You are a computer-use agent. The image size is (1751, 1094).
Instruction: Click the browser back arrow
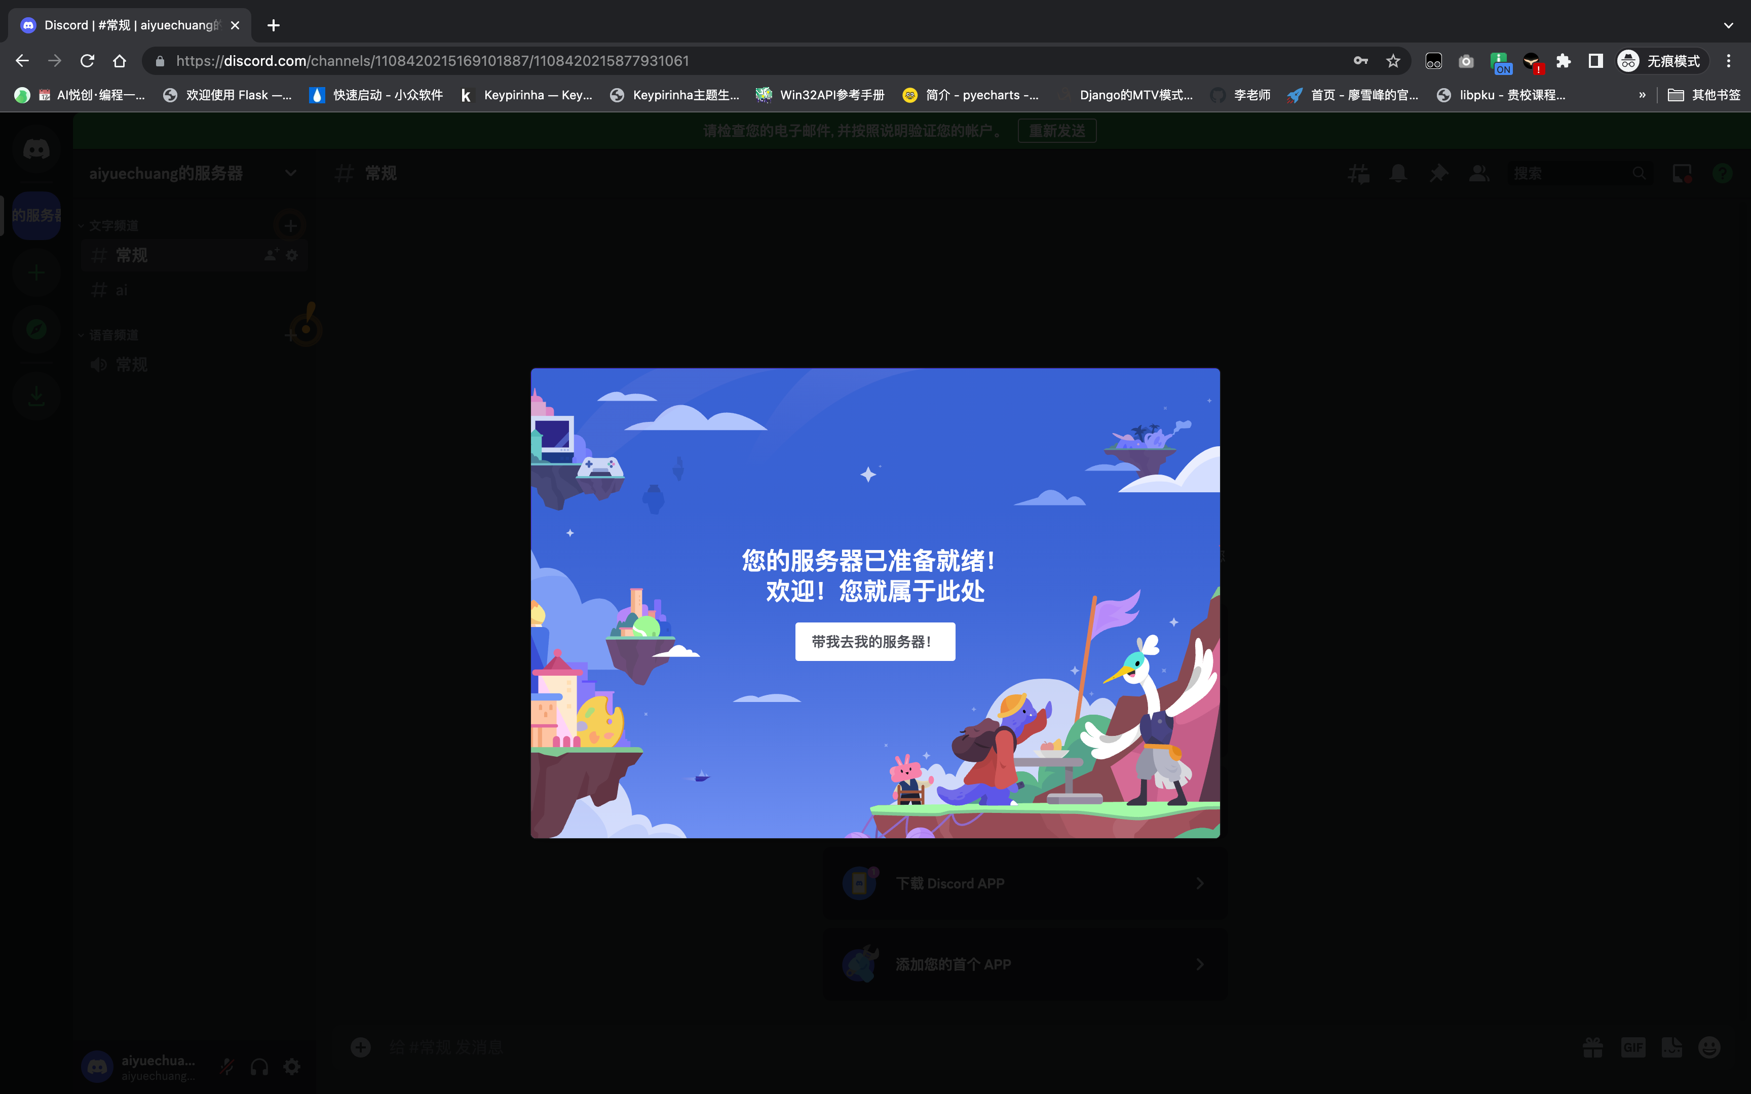point(22,61)
